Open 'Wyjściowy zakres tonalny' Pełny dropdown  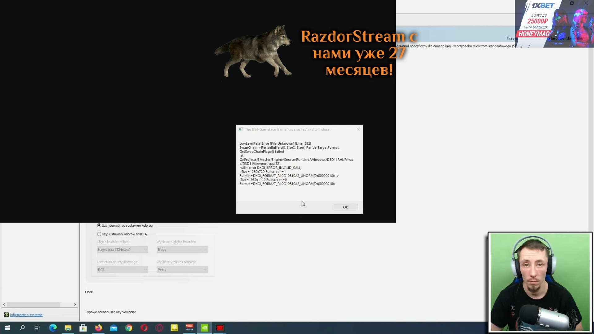pyautogui.click(x=182, y=270)
